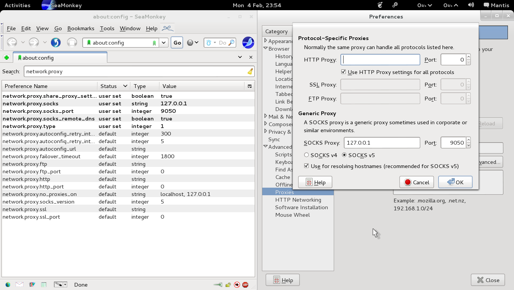
Task: Click the padlock security icon in status bar
Action: tap(228, 285)
